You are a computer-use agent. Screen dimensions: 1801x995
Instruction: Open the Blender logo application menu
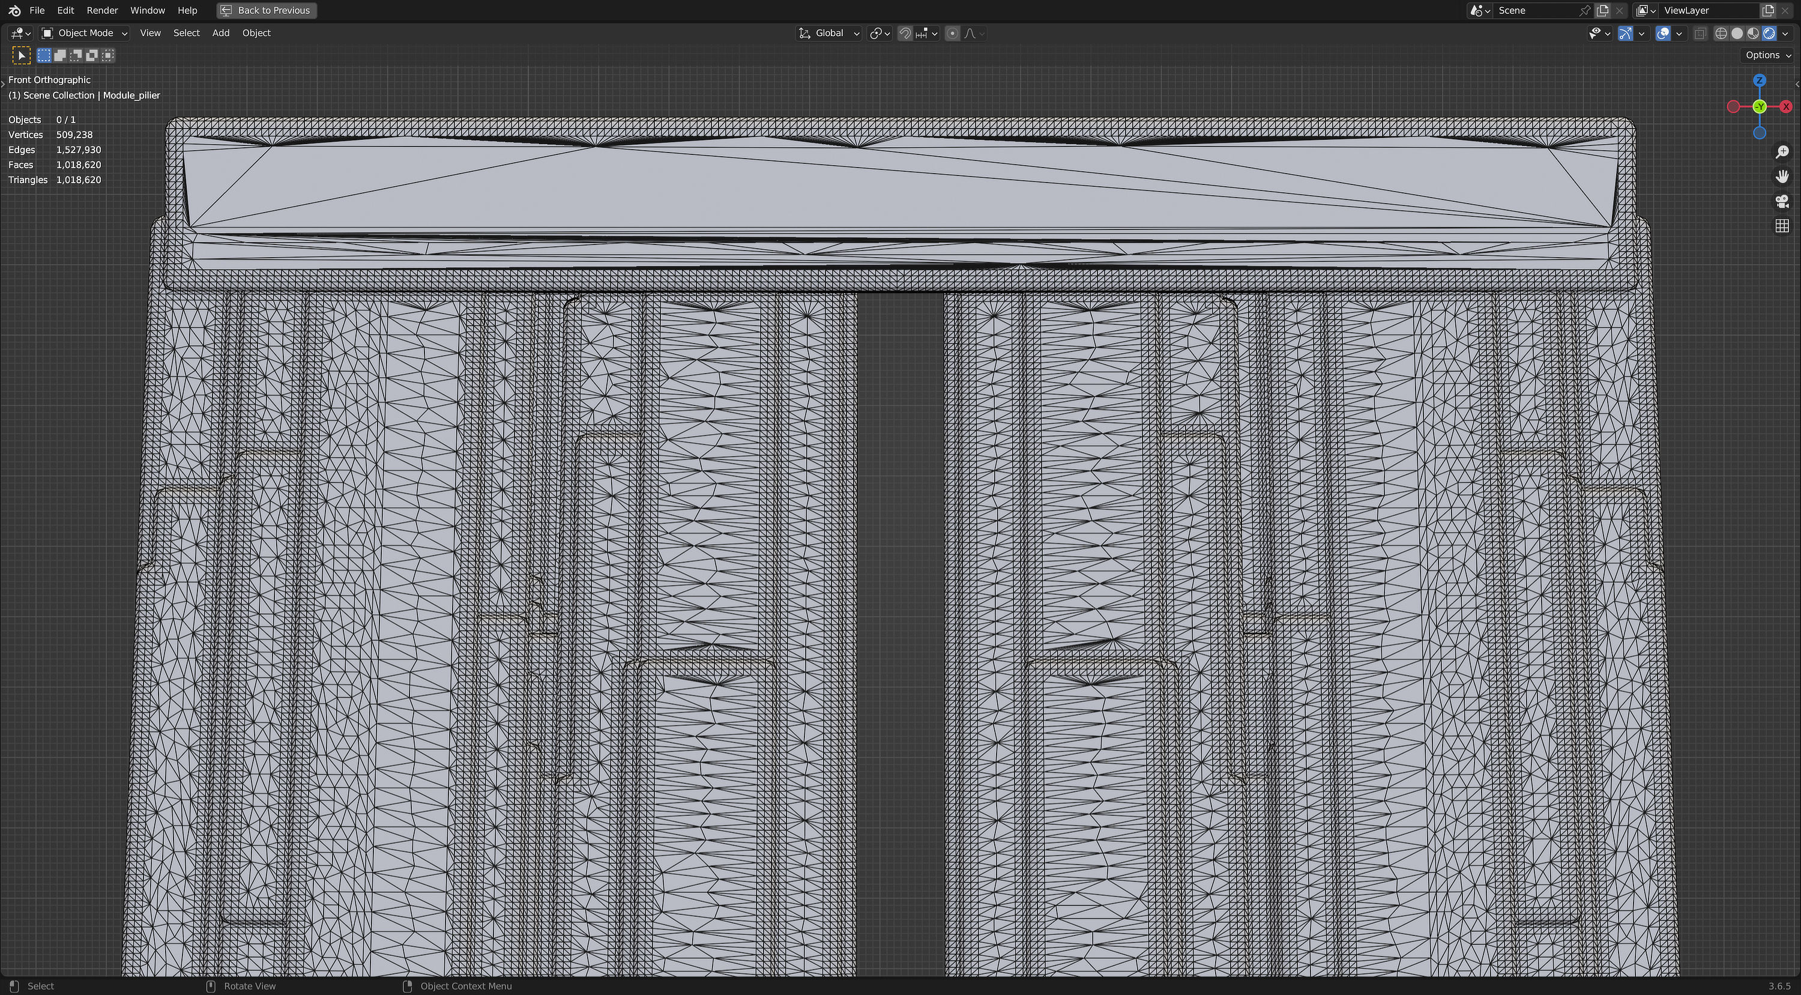[14, 10]
